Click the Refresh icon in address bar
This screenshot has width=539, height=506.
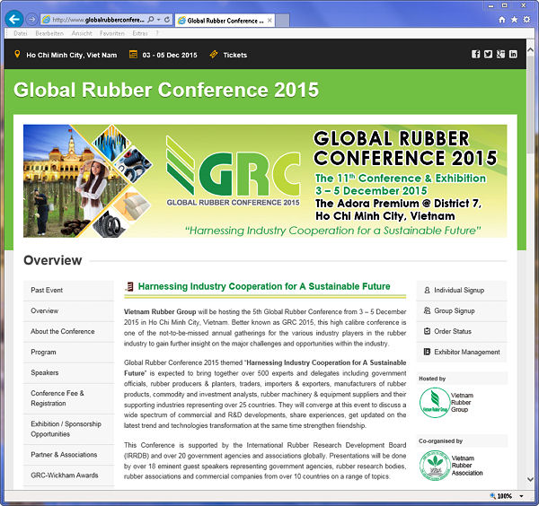(x=167, y=20)
